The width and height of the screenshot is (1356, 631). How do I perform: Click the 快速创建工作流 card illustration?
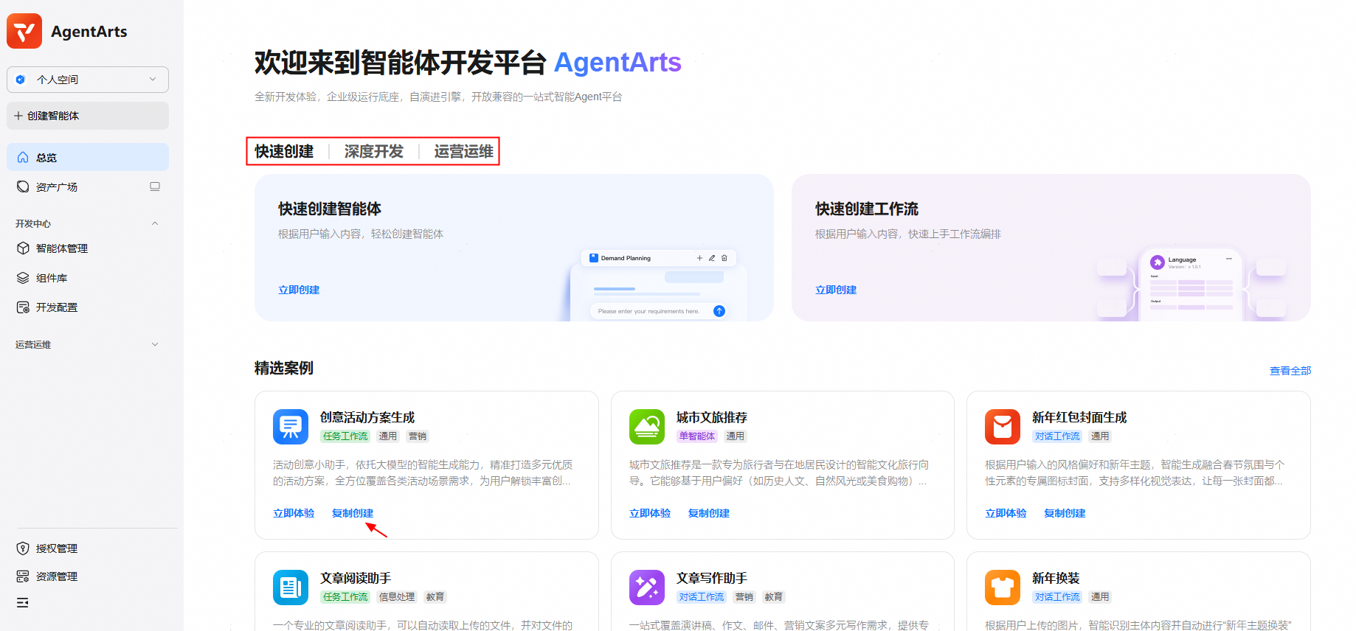pos(1191,284)
